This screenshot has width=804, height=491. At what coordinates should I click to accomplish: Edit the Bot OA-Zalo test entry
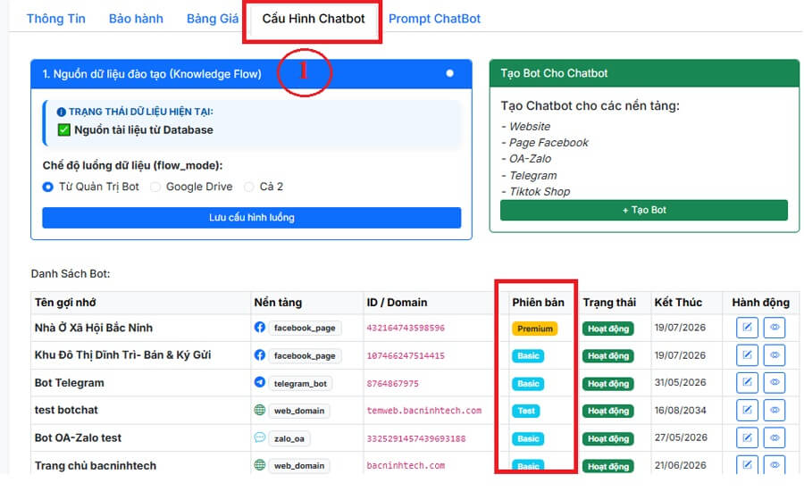[747, 437]
